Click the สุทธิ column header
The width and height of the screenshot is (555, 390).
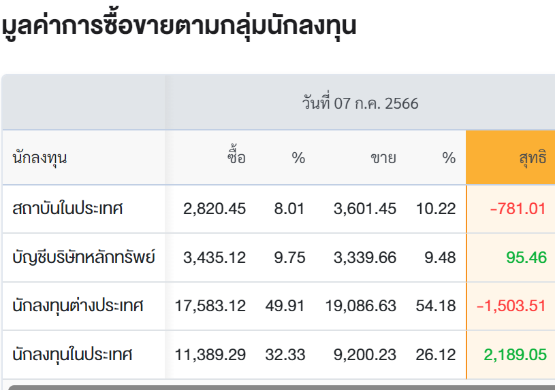tap(532, 158)
